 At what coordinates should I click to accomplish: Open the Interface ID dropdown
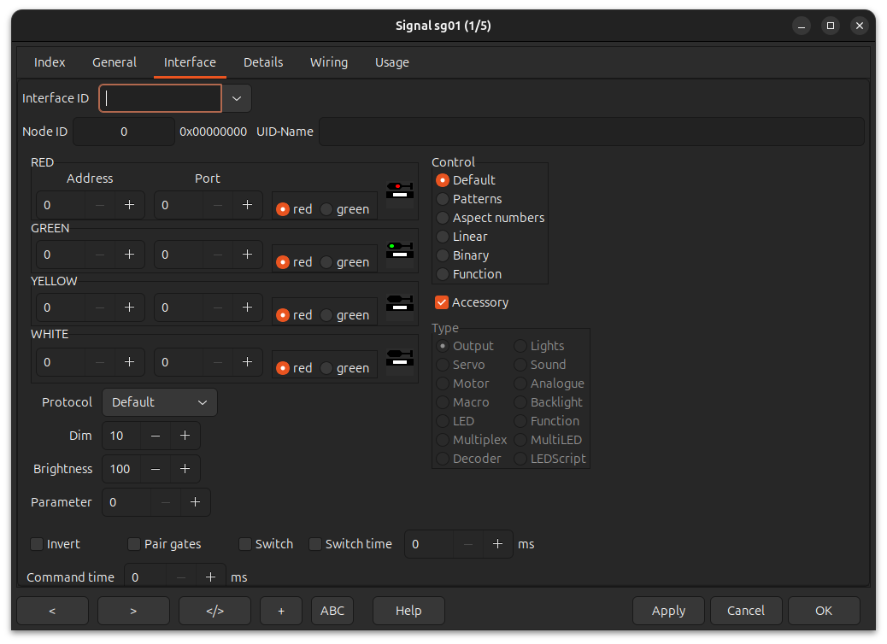coord(237,98)
